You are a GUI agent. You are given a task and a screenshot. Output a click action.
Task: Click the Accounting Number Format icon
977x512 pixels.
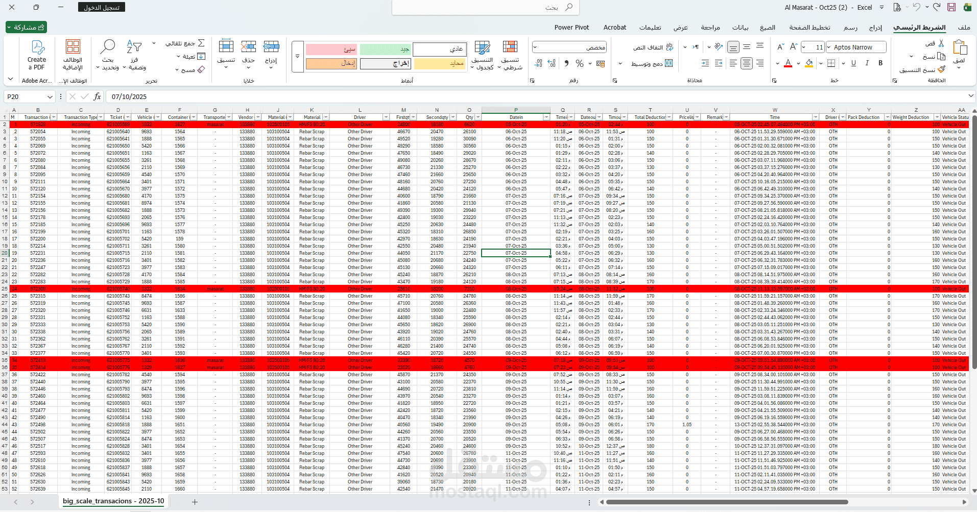pyautogui.click(x=601, y=63)
